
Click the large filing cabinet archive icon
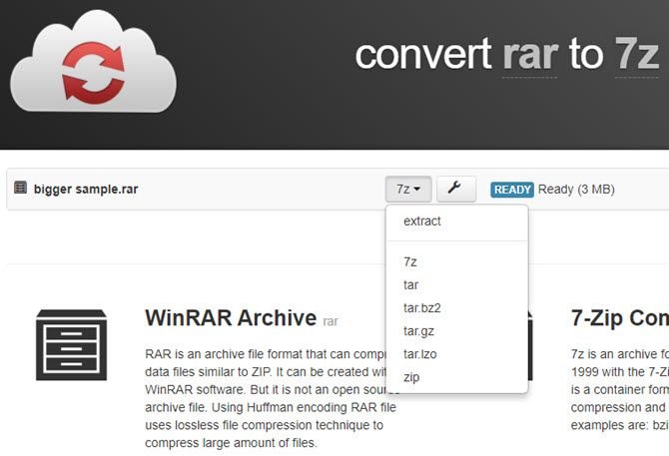tap(71, 345)
